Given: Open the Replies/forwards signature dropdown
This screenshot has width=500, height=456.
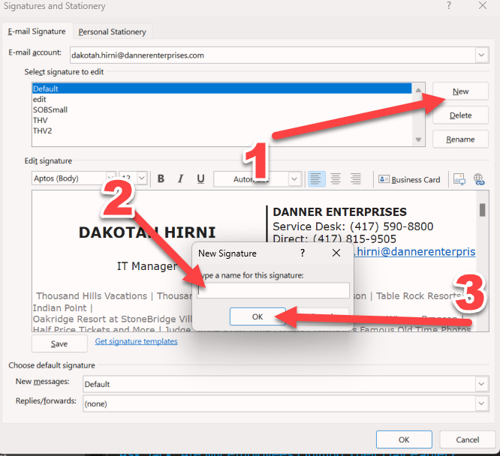Looking at the screenshot, I should [480, 403].
